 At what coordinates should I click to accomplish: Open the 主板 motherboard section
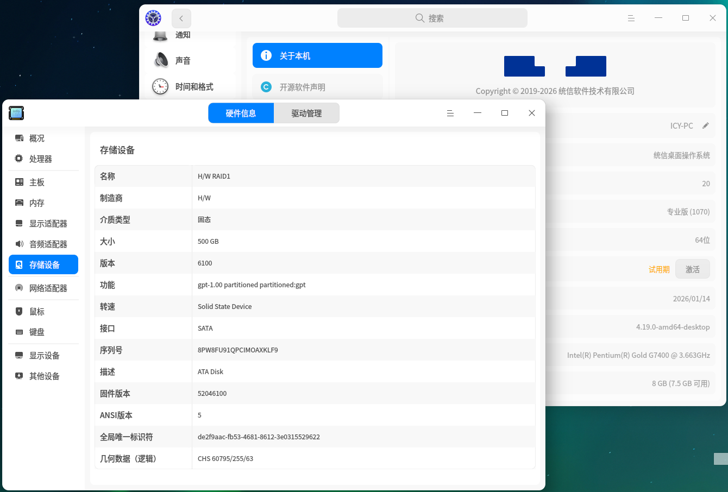tap(43, 182)
